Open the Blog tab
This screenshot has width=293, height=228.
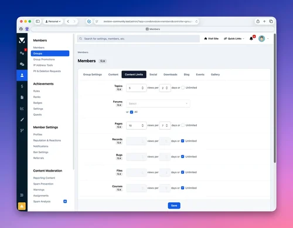[186, 75]
